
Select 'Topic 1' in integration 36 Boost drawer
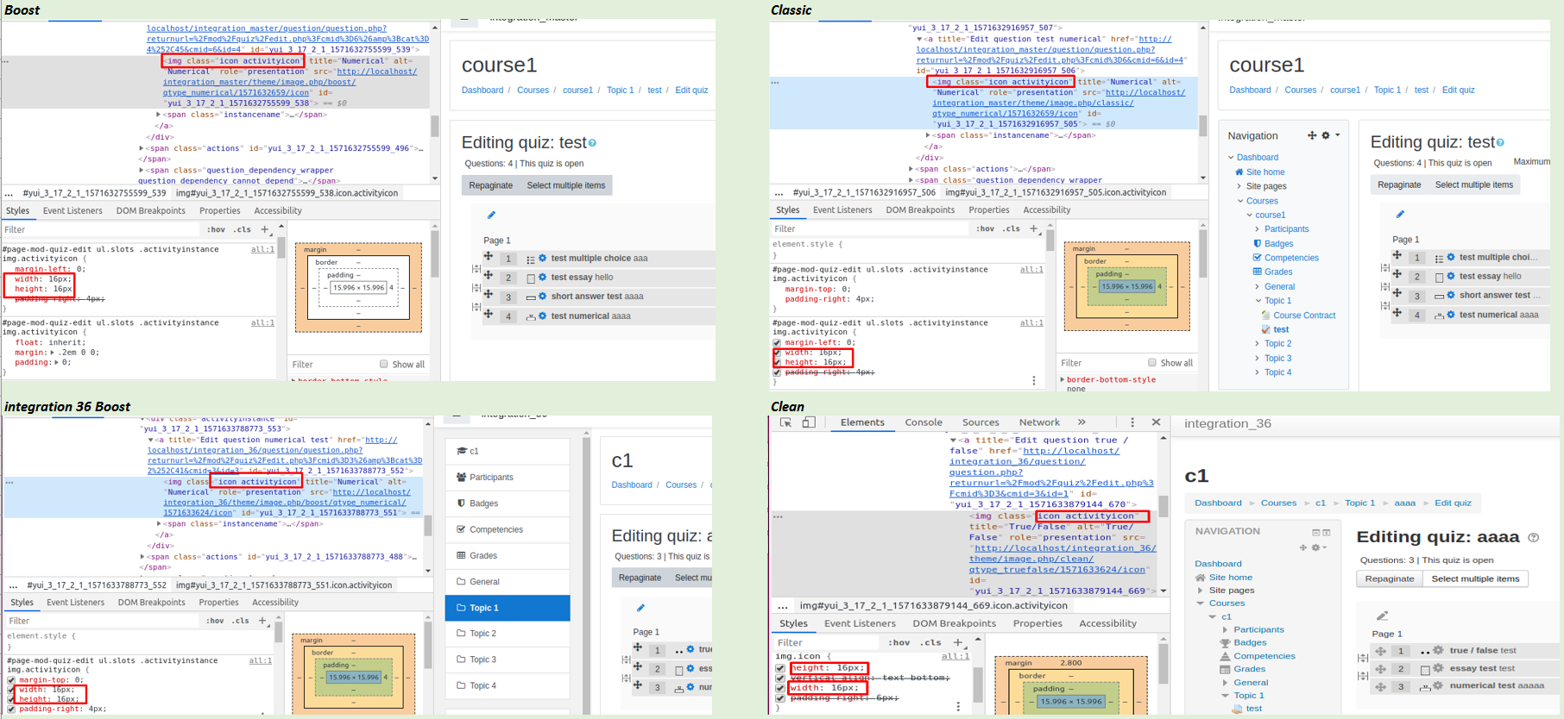click(508, 608)
